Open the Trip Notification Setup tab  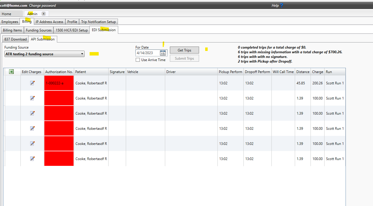pos(98,22)
